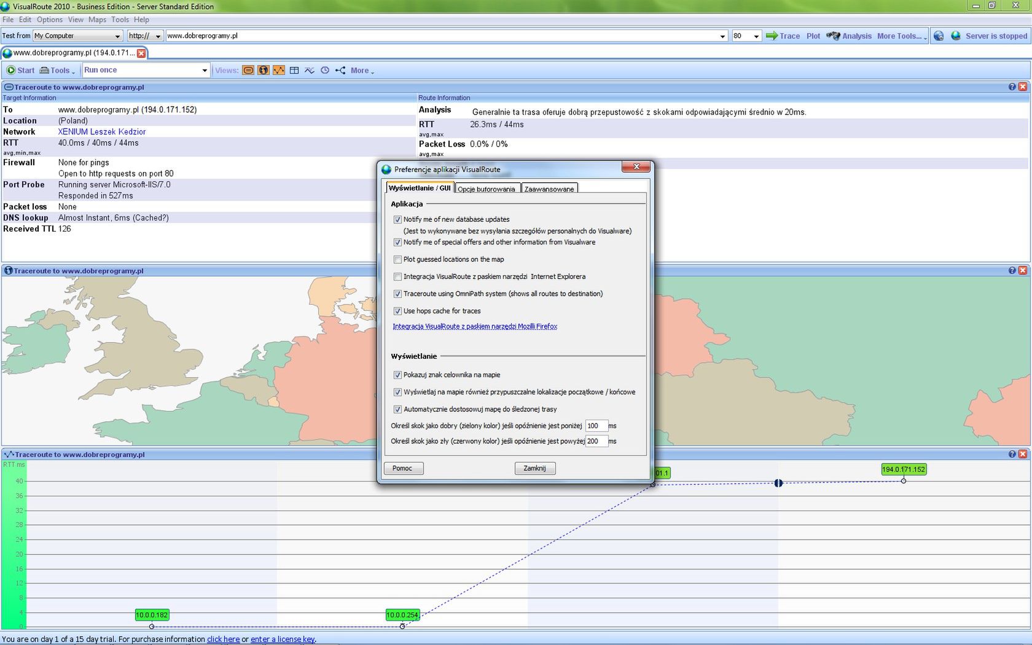Click the graph panel header icon
This screenshot has height=645, width=1032.
pos(9,455)
